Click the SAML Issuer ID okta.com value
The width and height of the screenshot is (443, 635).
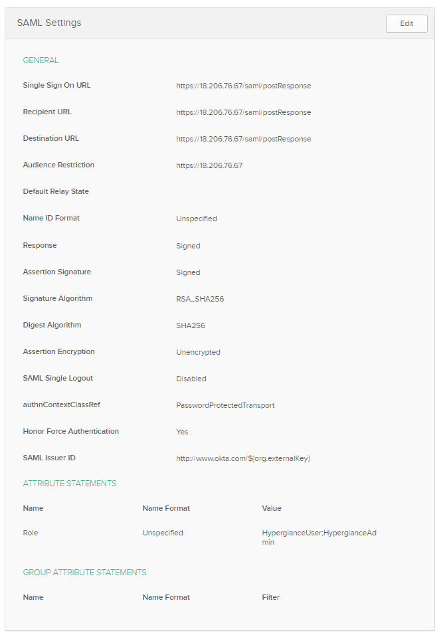click(243, 458)
